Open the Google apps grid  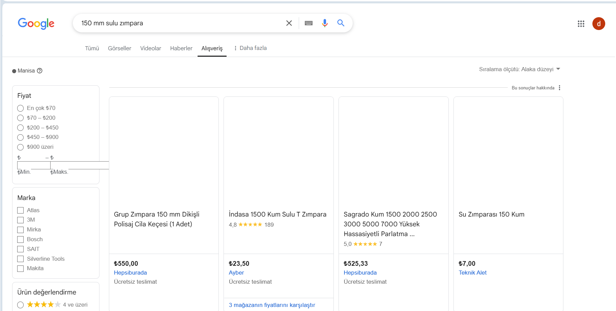coord(581,24)
